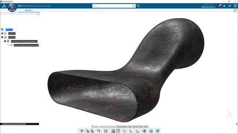
Task: Collapse the tree panel with arrow
Action: click(x=38, y=14)
